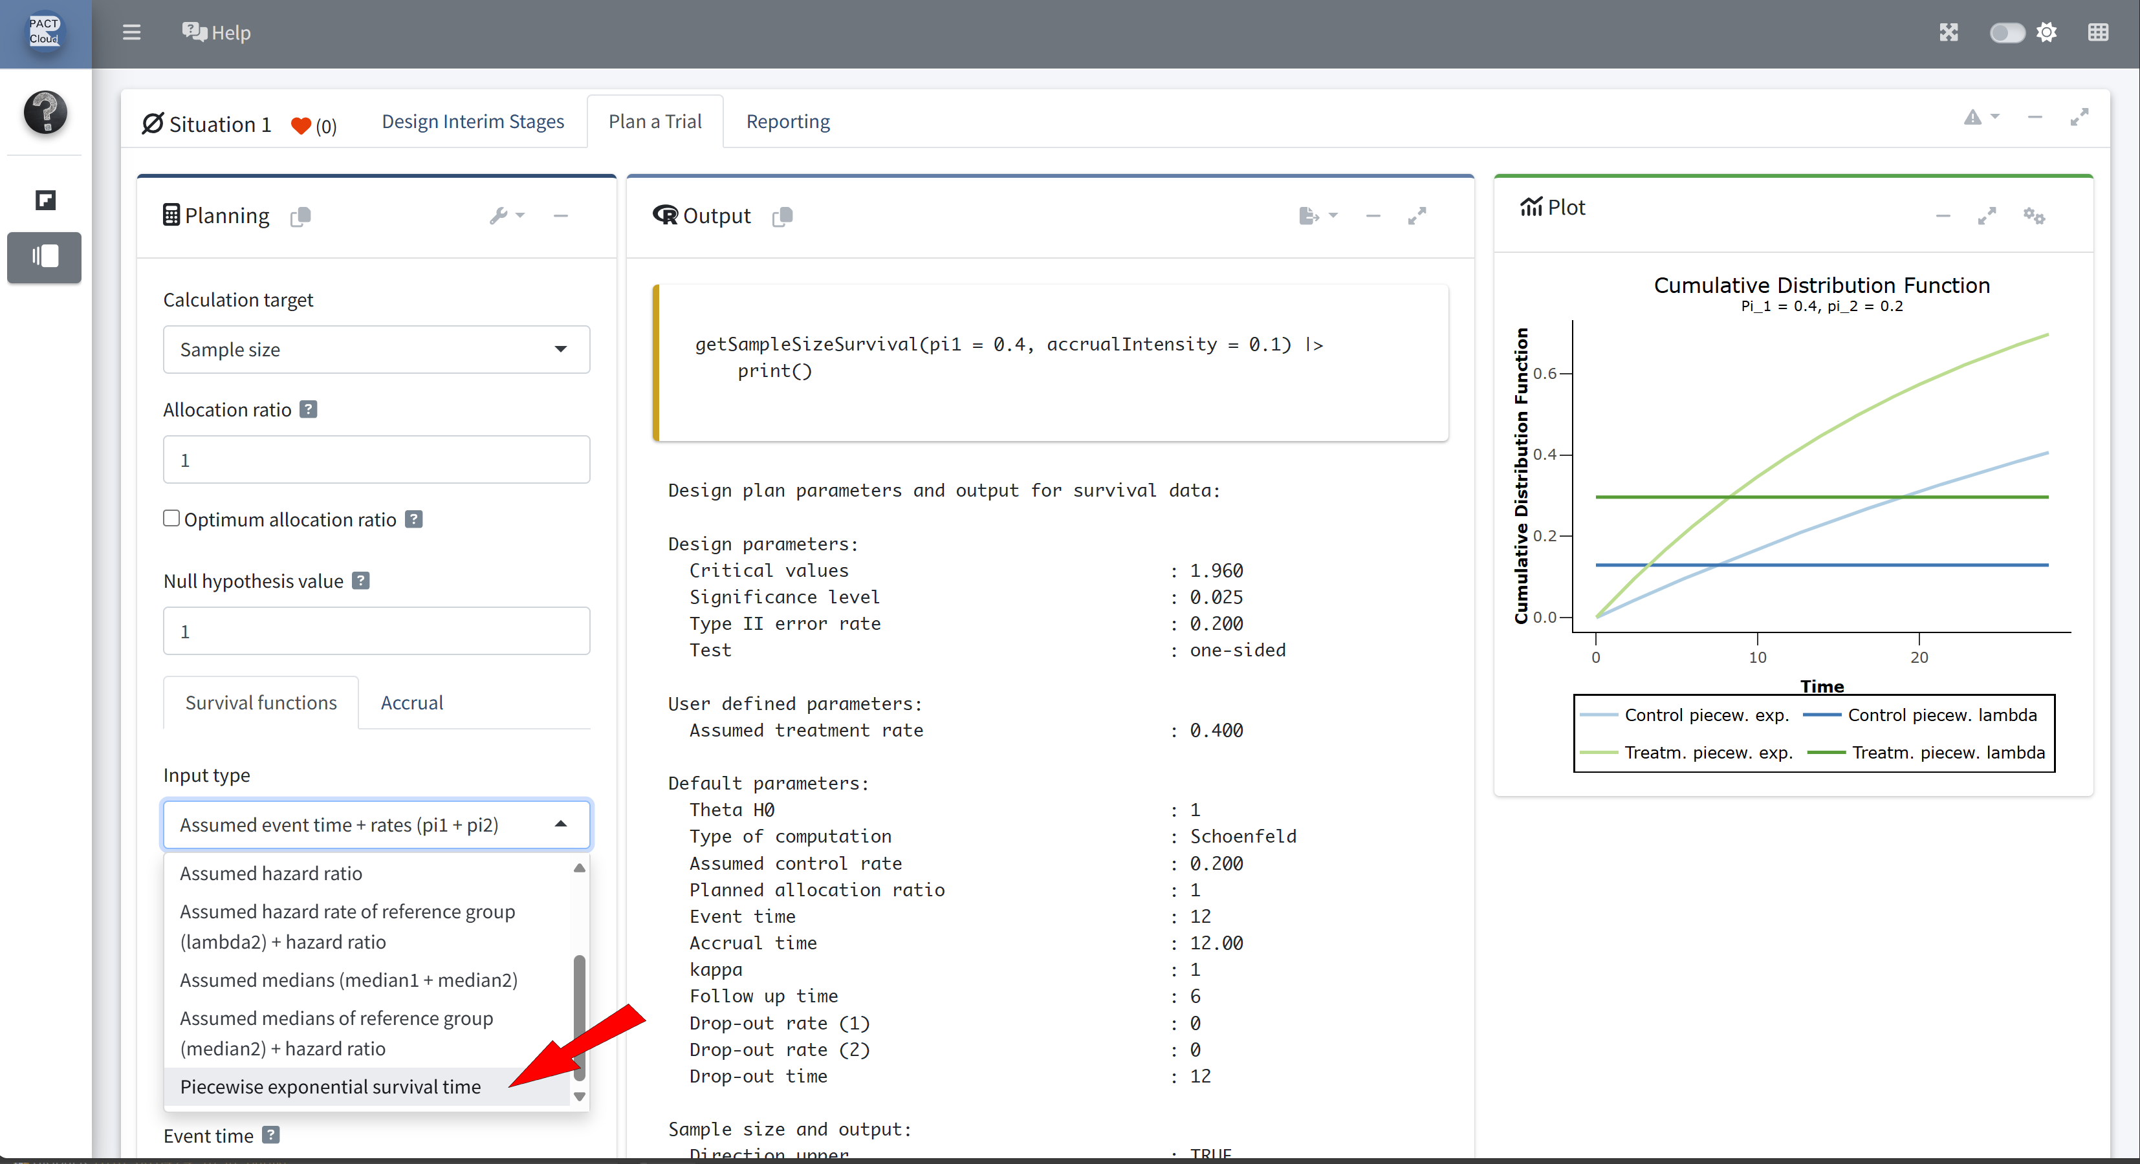Open the apps grid icon
Viewport: 2140px width, 1164px height.
click(x=2098, y=32)
